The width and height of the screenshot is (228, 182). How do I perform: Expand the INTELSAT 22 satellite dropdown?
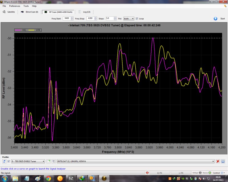(213, 161)
